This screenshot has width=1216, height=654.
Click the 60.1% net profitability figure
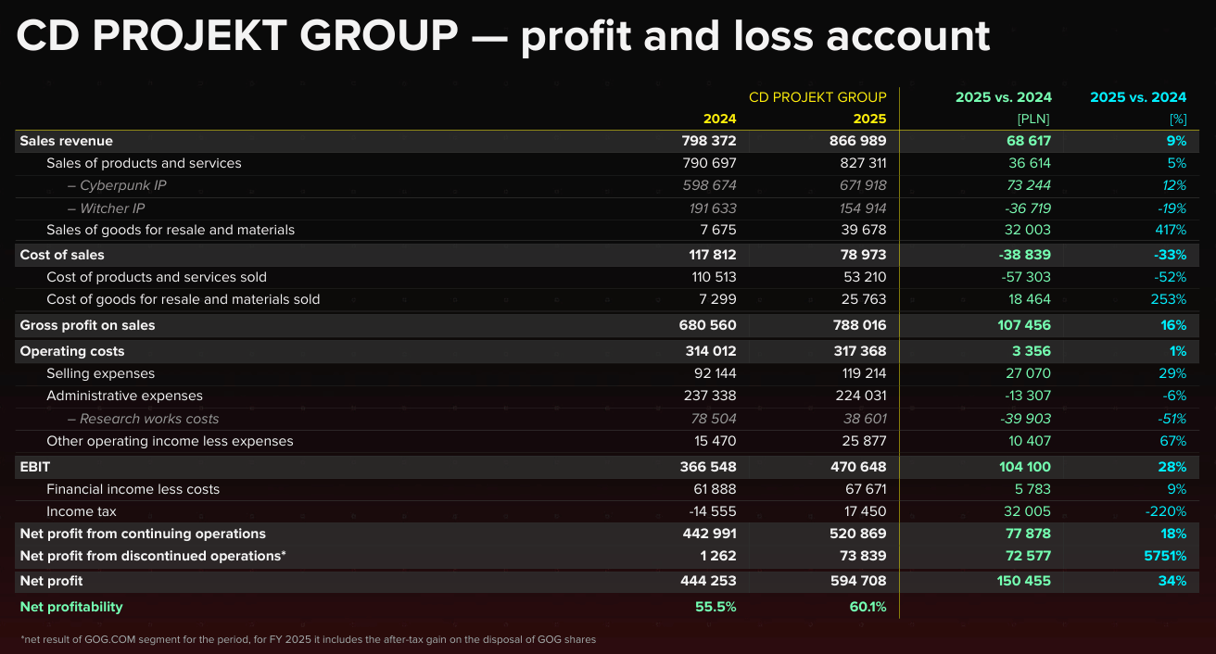coord(868,607)
